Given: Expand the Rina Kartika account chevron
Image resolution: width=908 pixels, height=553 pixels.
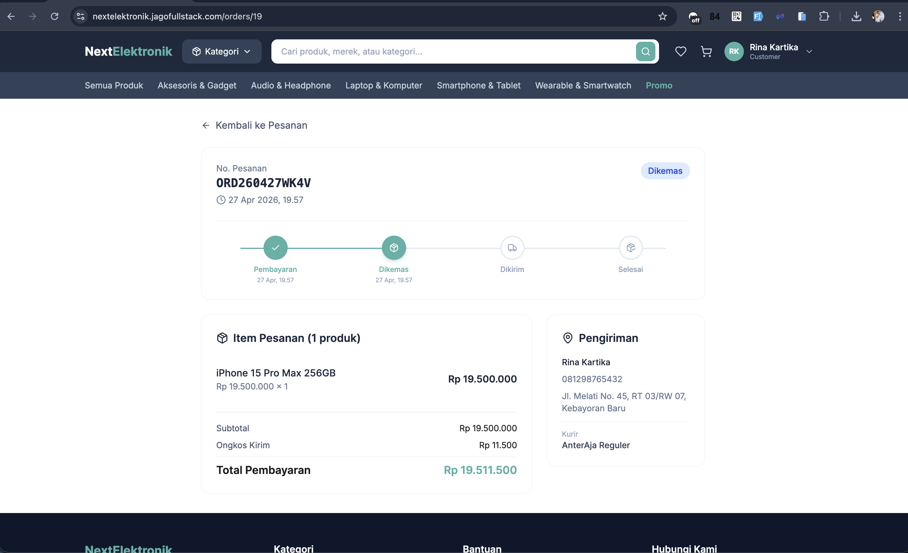Looking at the screenshot, I should pyautogui.click(x=809, y=51).
